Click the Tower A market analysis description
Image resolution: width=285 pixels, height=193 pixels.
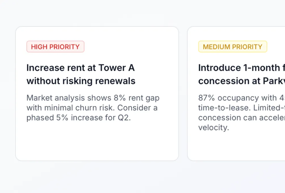(x=92, y=108)
